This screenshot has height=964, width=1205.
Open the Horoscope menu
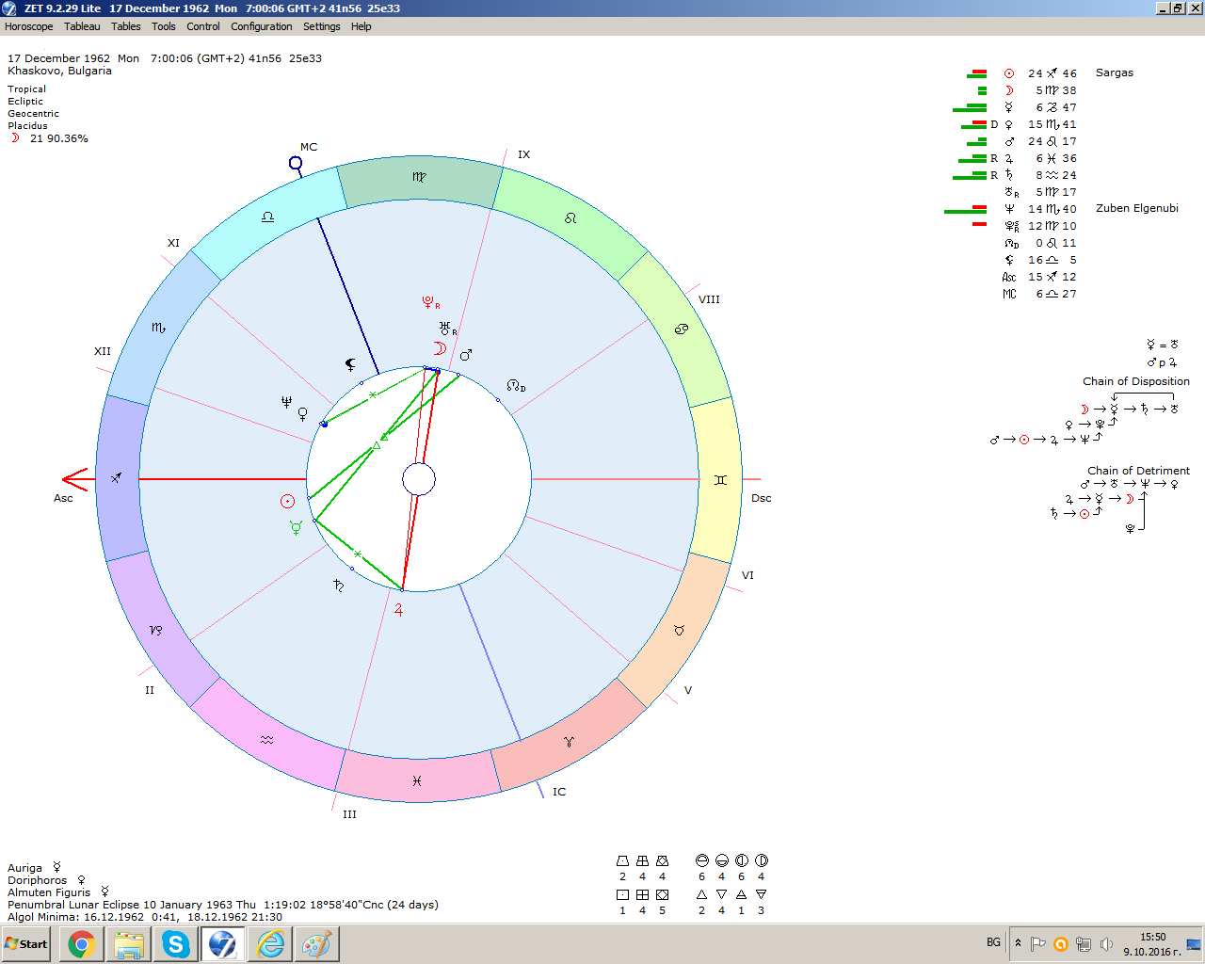click(28, 26)
